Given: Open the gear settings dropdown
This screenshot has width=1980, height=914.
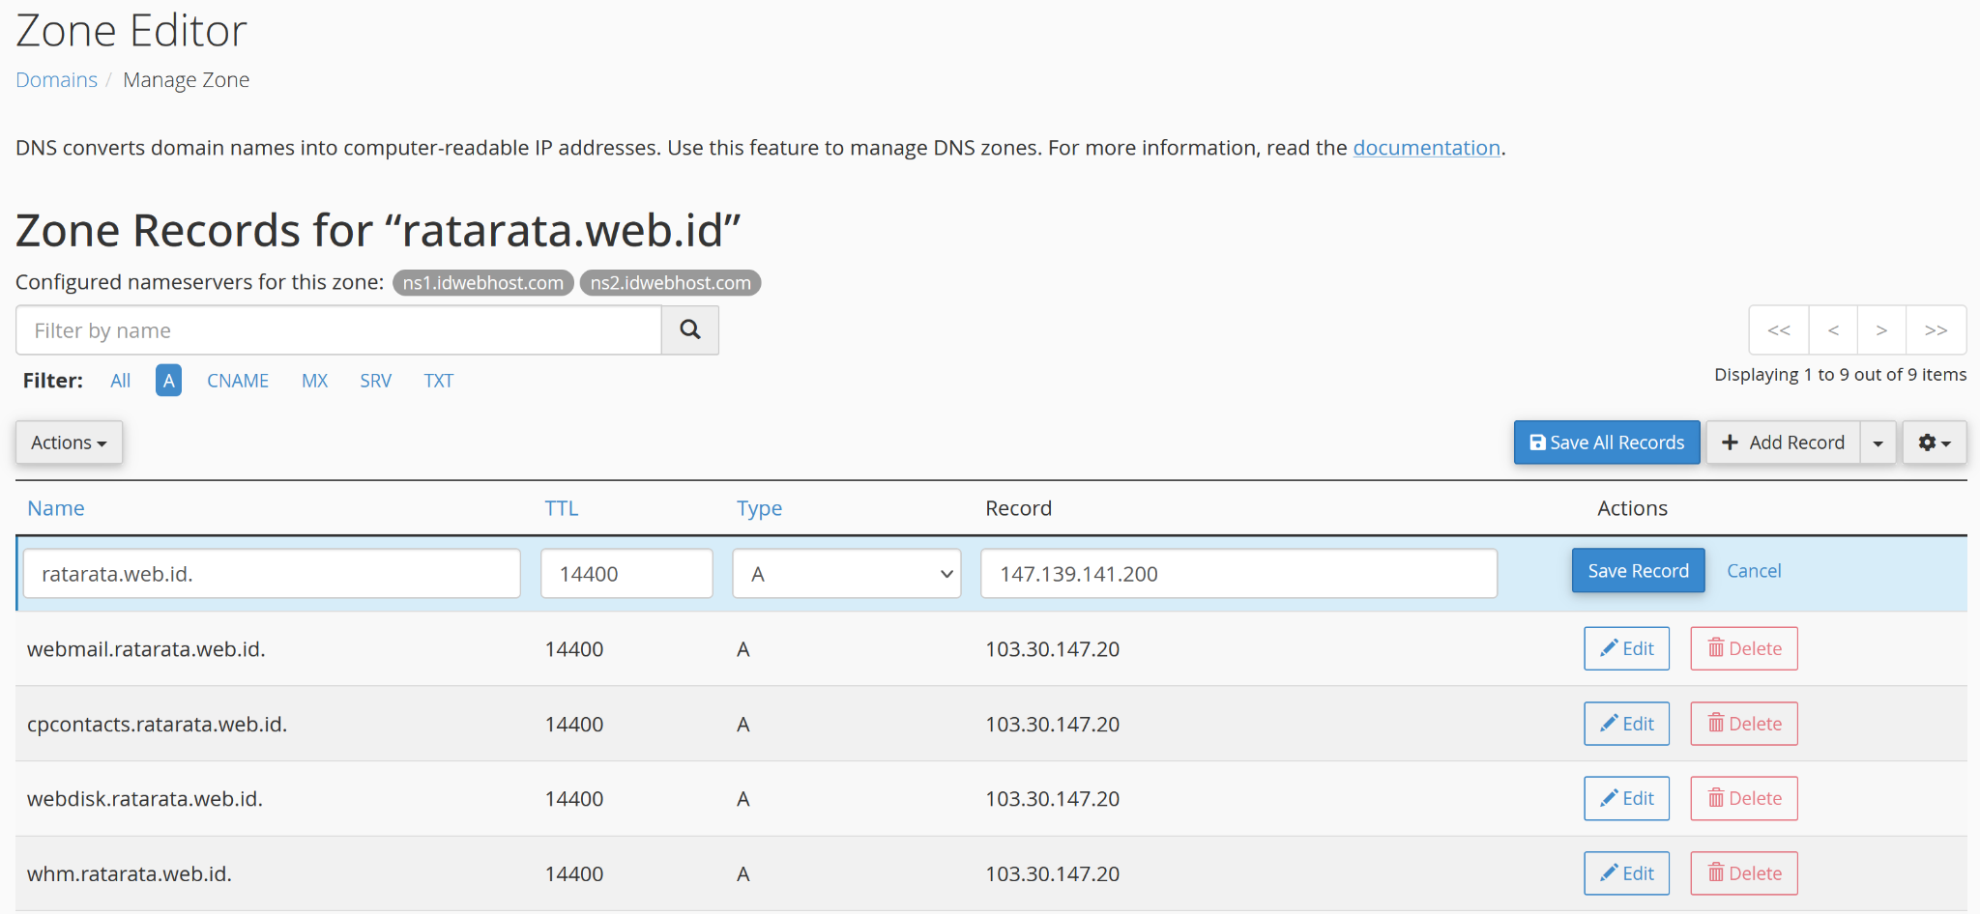Looking at the screenshot, I should click(1935, 443).
